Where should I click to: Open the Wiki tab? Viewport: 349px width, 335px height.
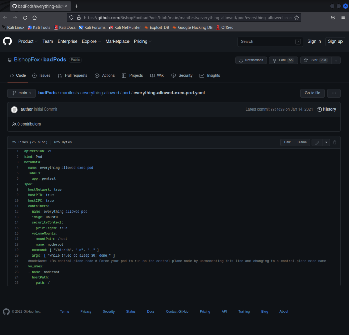click(157, 75)
